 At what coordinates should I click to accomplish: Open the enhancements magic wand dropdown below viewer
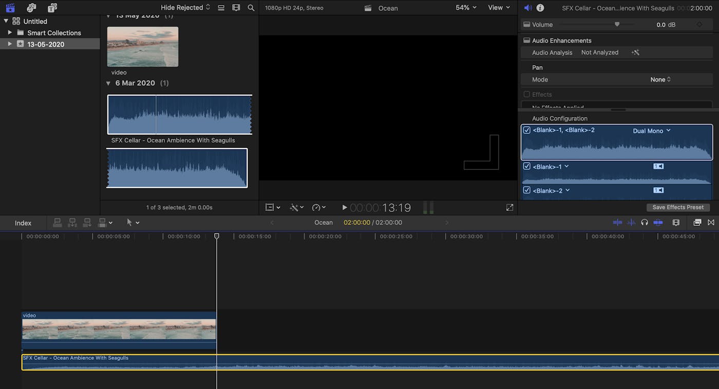pyautogui.click(x=297, y=207)
